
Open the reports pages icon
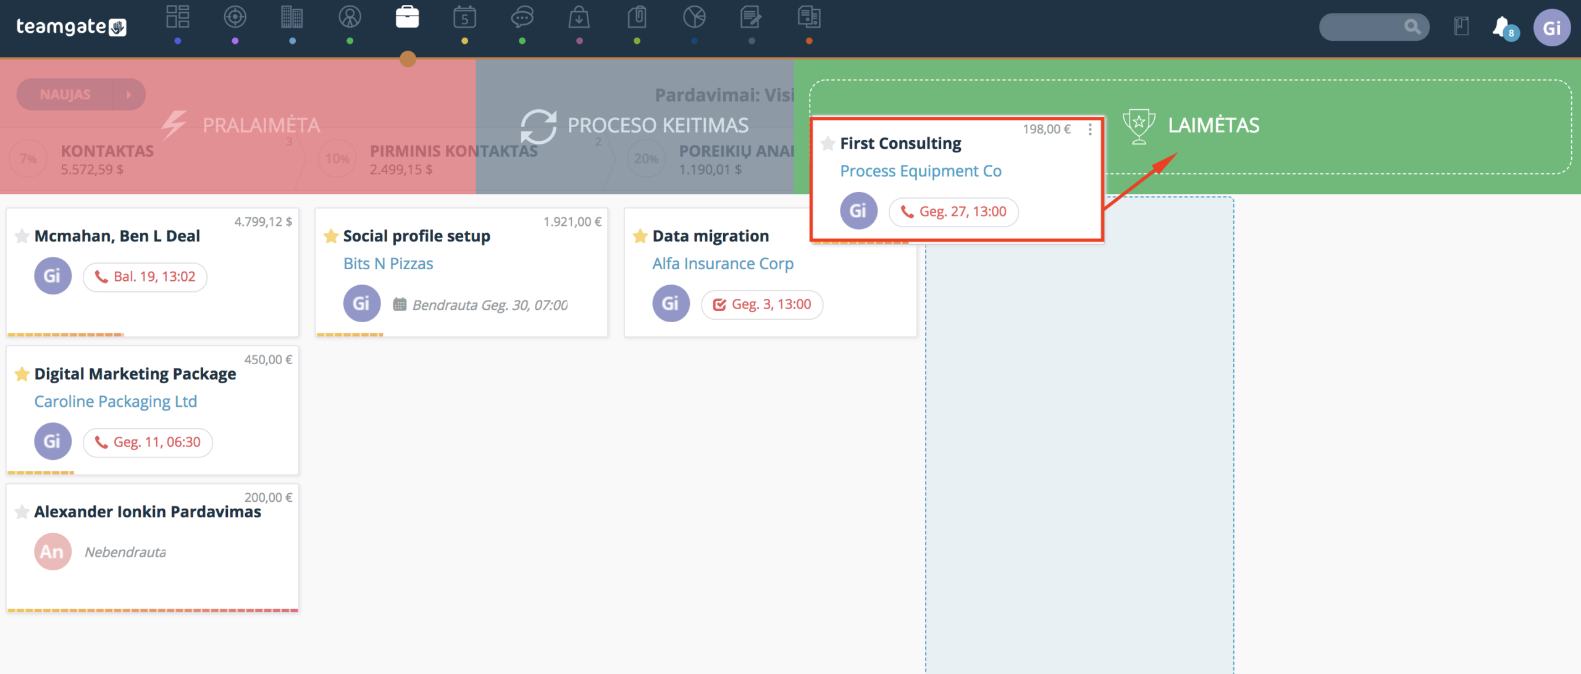[x=809, y=17]
